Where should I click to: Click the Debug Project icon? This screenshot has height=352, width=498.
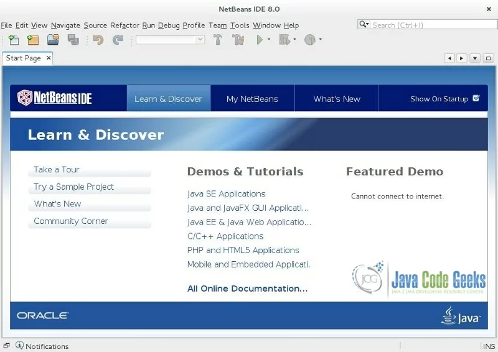point(284,40)
